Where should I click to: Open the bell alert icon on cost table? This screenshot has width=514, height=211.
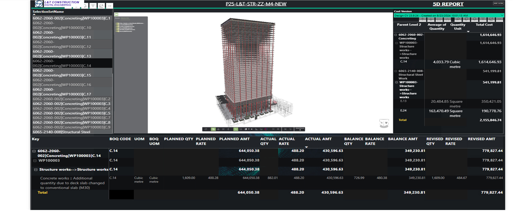coord(474,19)
